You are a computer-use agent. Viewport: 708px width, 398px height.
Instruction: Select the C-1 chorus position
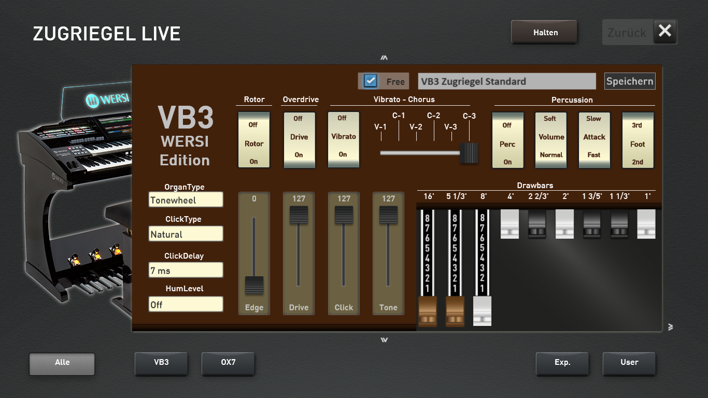click(x=398, y=116)
